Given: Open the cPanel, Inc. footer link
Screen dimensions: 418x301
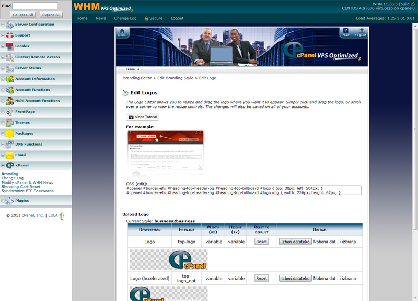Looking at the screenshot, I should pos(33,215).
